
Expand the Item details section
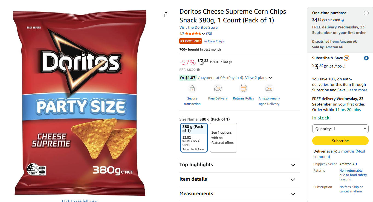(239, 179)
